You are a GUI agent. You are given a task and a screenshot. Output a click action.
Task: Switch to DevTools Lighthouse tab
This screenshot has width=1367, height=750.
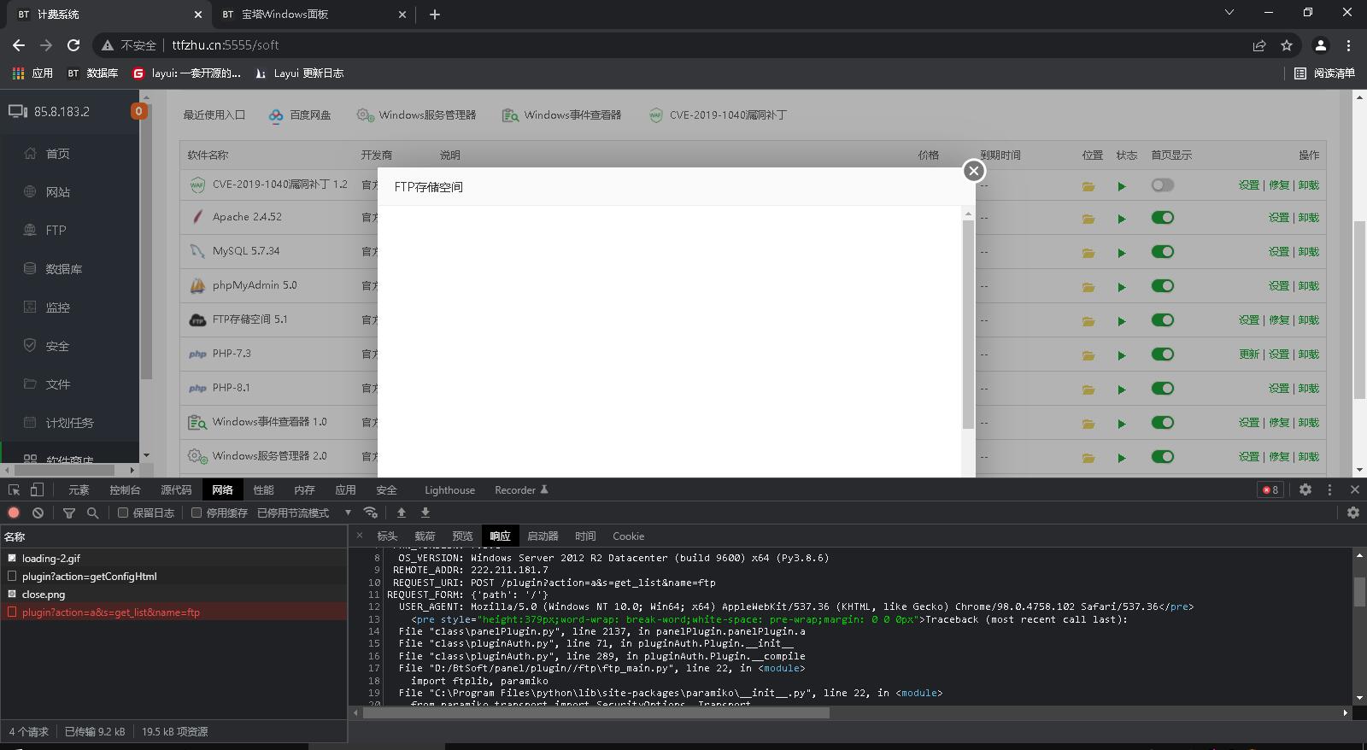[x=449, y=490]
